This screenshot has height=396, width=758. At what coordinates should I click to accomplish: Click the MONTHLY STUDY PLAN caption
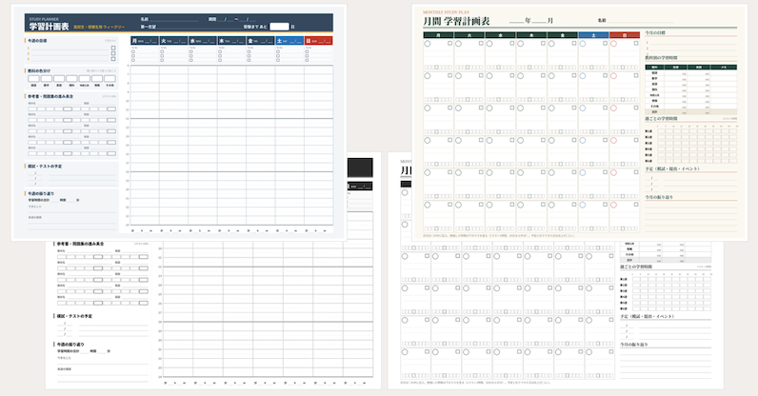click(447, 12)
